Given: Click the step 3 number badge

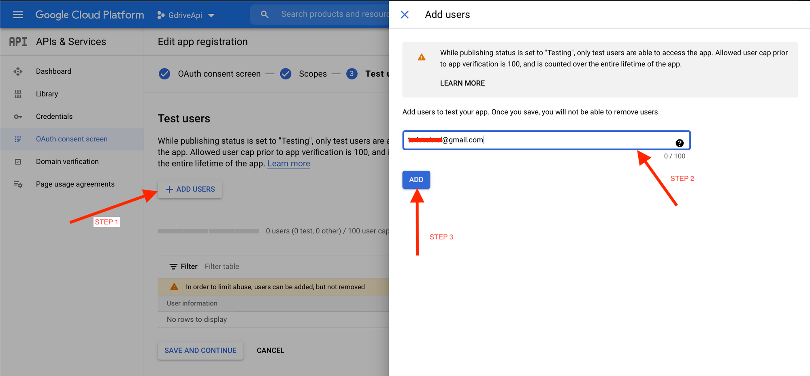Looking at the screenshot, I should click(x=352, y=74).
